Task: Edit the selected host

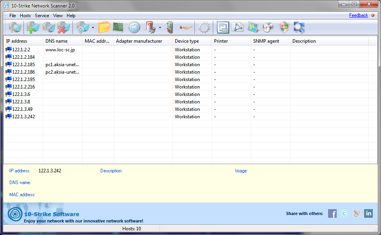Action: (48, 27)
